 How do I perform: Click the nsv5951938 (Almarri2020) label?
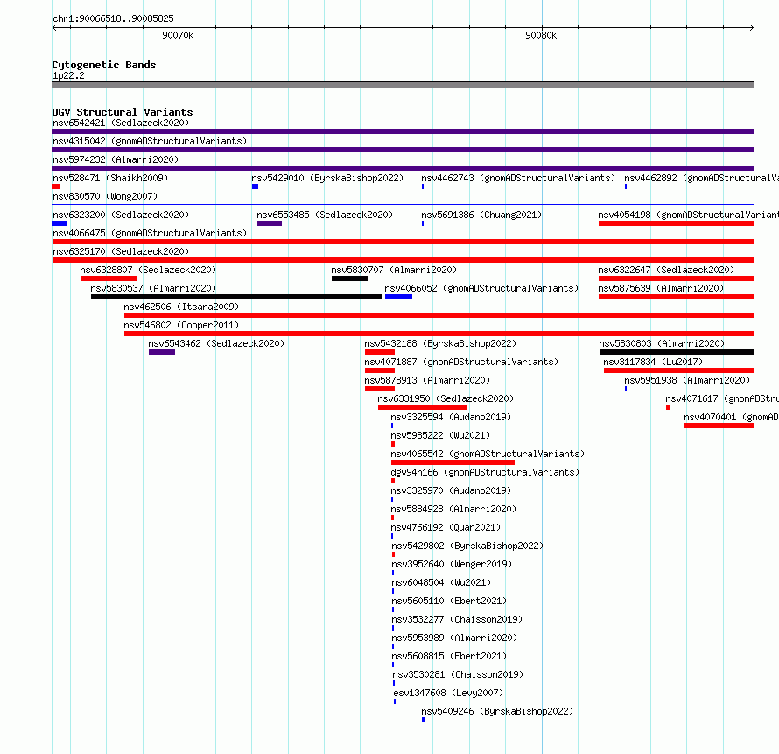tap(687, 380)
